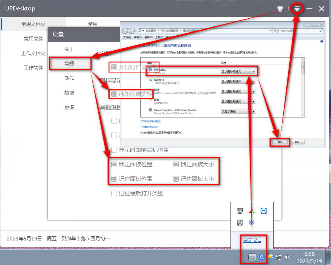Open the UPDesktop behavior dropdown

(238, 71)
